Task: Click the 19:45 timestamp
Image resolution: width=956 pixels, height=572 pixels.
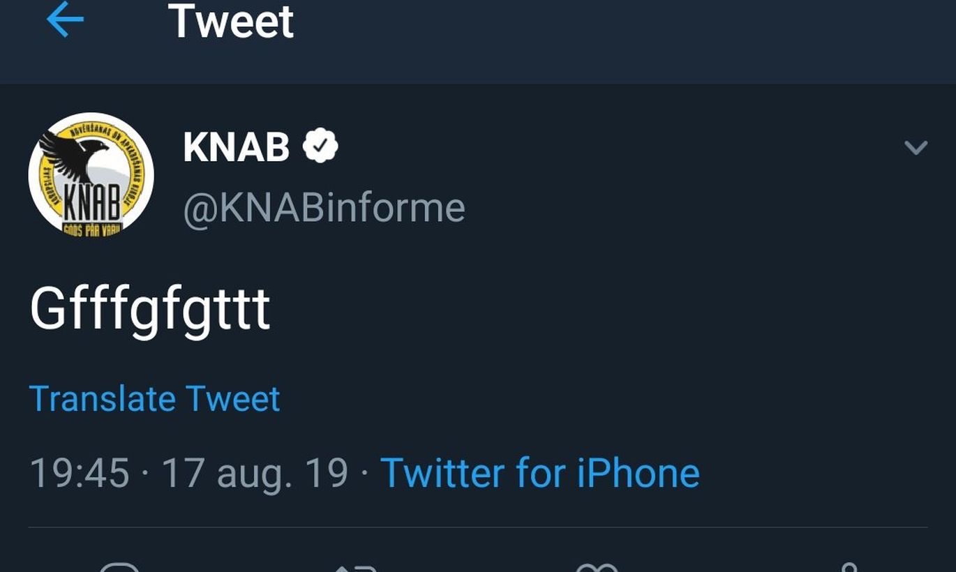Action: pos(80,474)
